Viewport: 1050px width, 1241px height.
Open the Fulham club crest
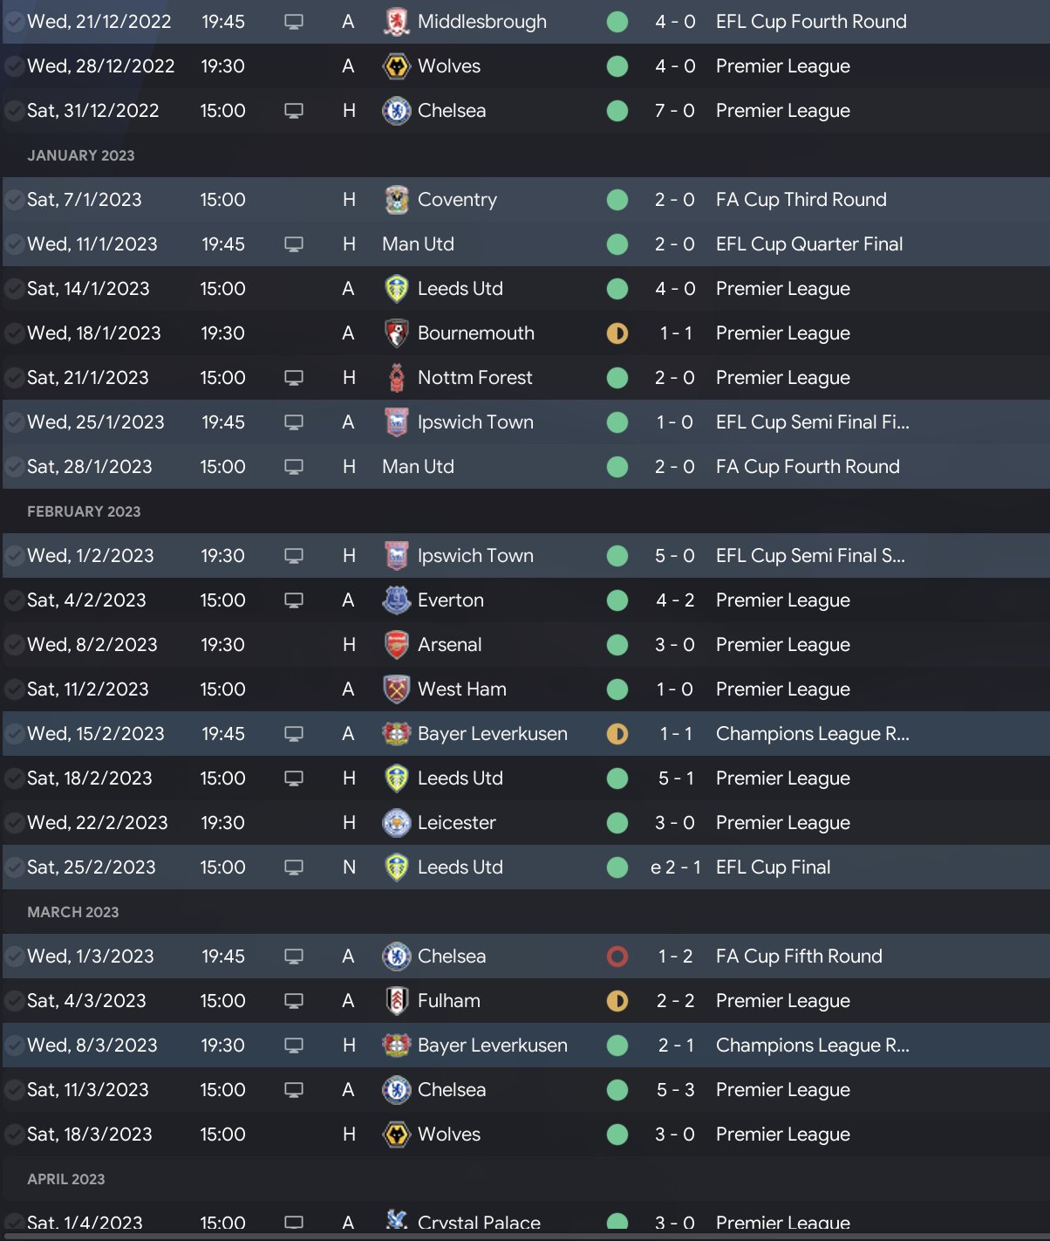397,1001
